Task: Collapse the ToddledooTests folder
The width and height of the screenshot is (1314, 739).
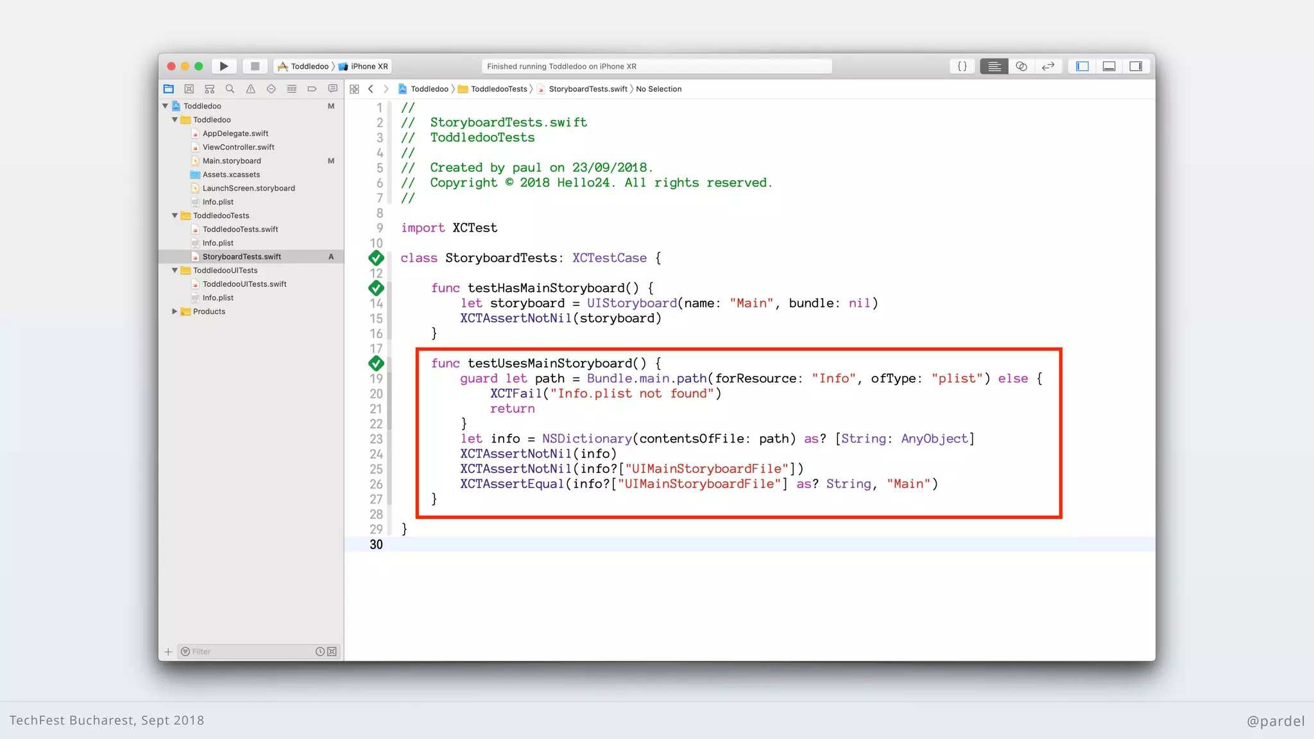Action: click(x=175, y=216)
